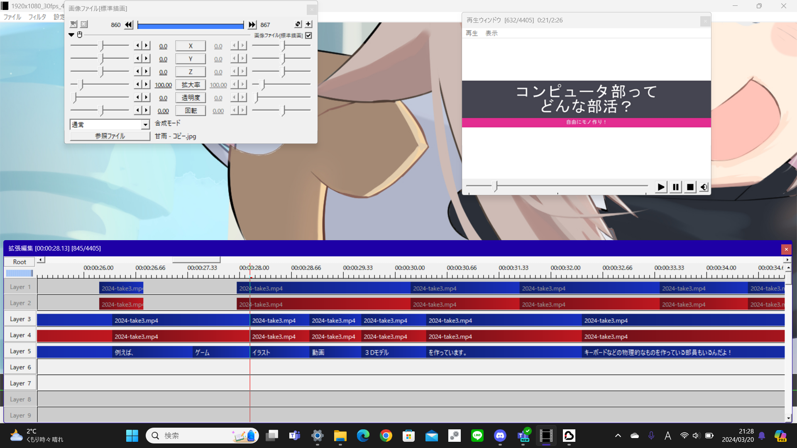
Task: Toggle visibility of Layer 5
Action: pos(20,351)
